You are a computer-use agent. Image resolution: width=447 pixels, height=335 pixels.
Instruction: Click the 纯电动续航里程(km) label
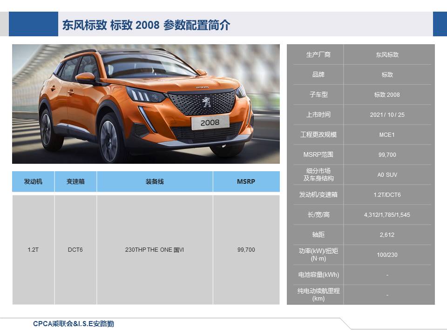(318, 295)
